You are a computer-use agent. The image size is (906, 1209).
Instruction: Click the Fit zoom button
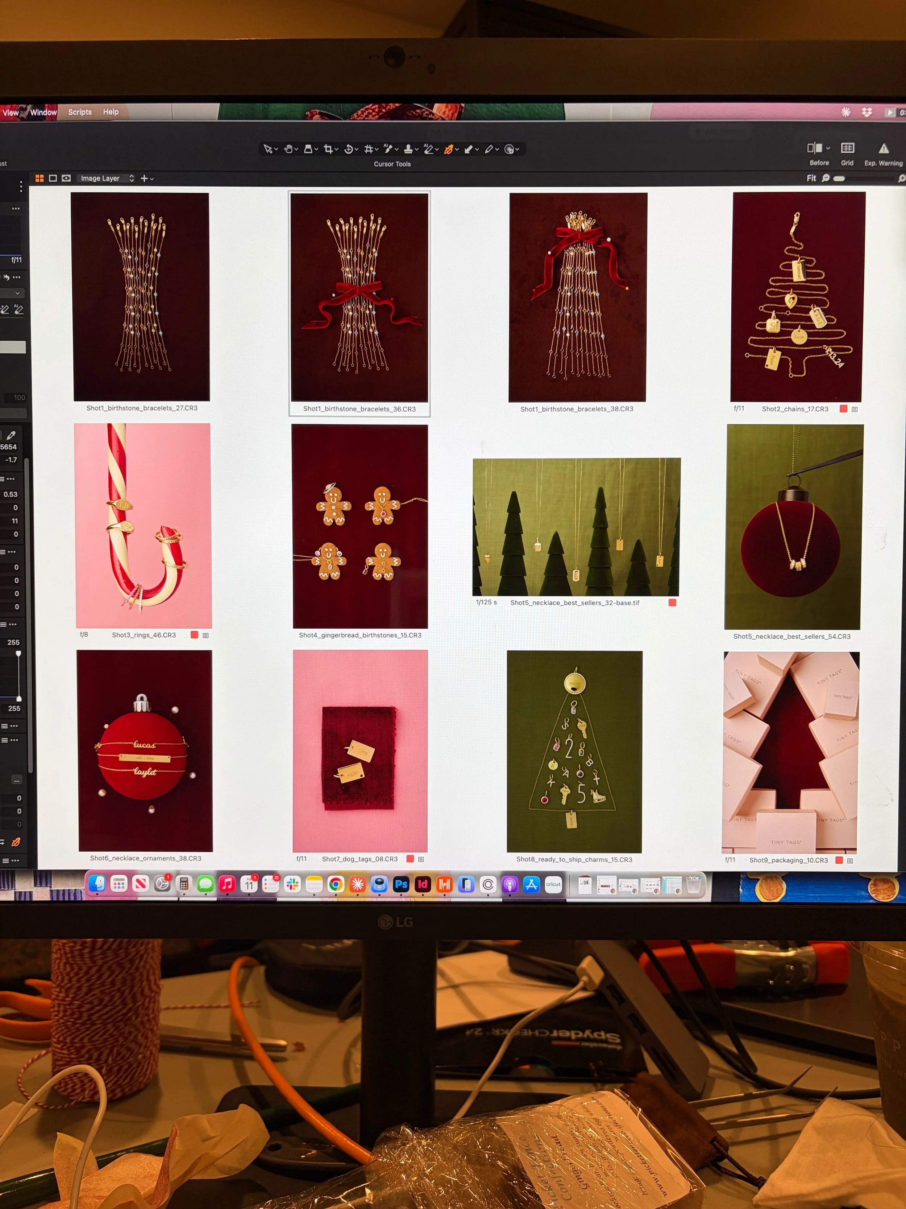[x=811, y=178]
